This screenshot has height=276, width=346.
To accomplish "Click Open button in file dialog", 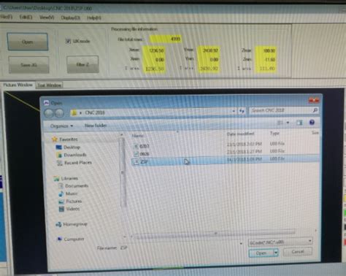I will [x=261, y=253].
